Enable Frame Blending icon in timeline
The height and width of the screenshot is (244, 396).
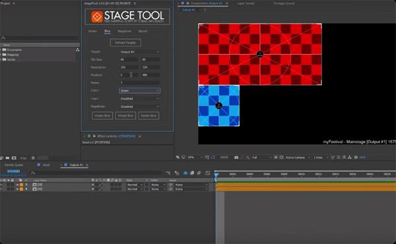click(192, 173)
